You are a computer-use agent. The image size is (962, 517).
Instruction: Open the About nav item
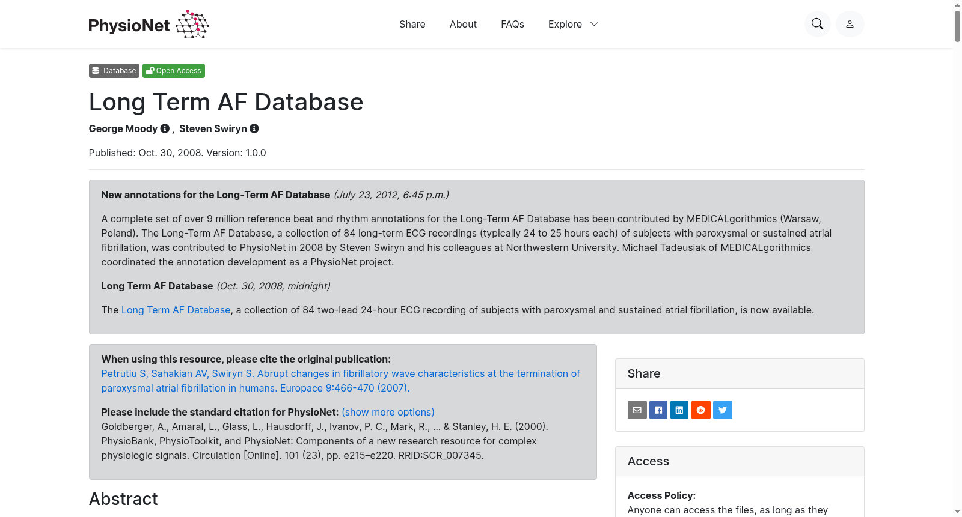pos(463,24)
